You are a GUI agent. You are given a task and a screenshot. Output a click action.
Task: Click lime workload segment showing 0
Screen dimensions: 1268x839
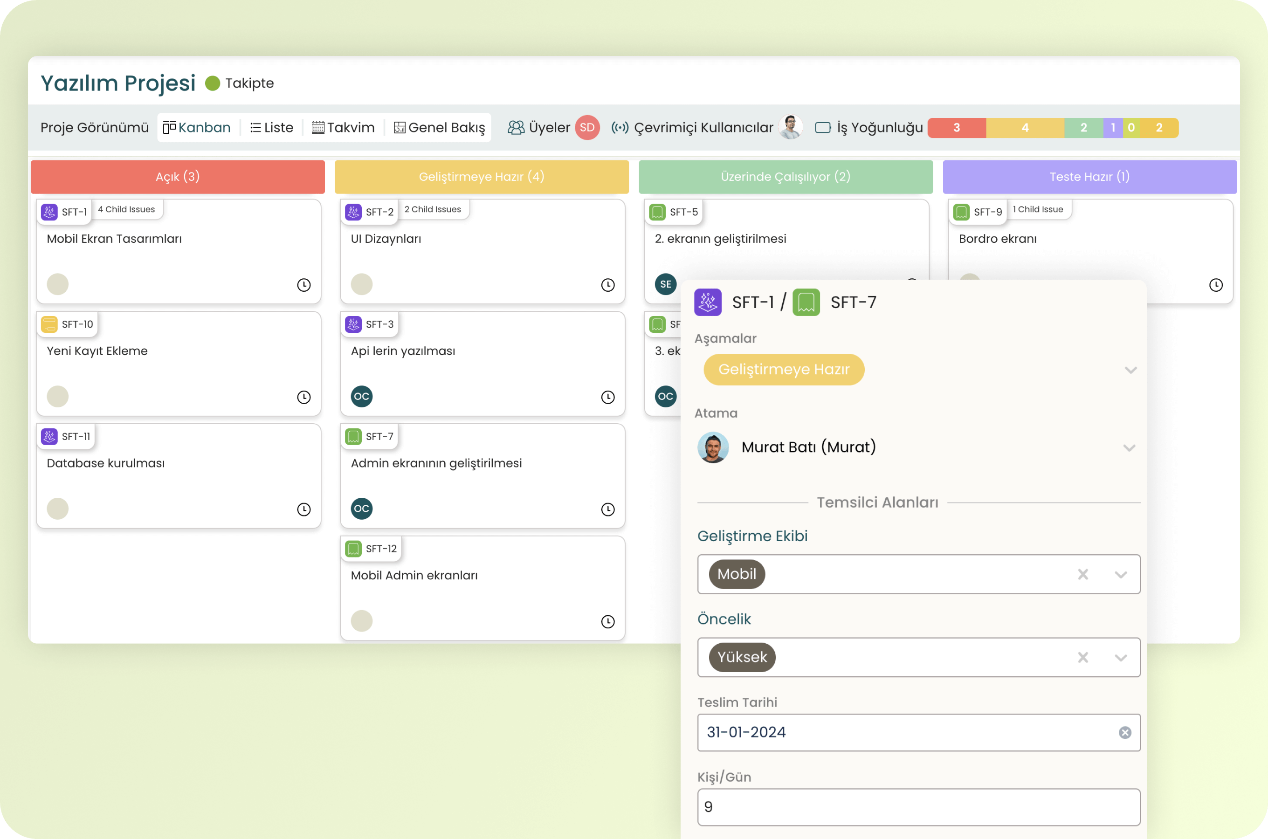(x=1131, y=127)
